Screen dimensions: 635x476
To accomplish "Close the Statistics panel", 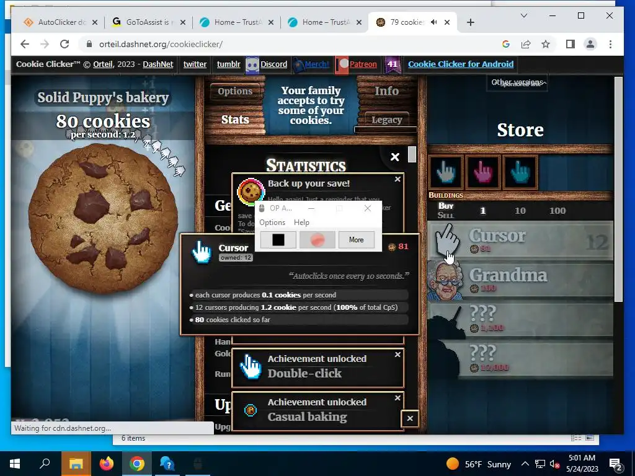I will click(x=395, y=157).
